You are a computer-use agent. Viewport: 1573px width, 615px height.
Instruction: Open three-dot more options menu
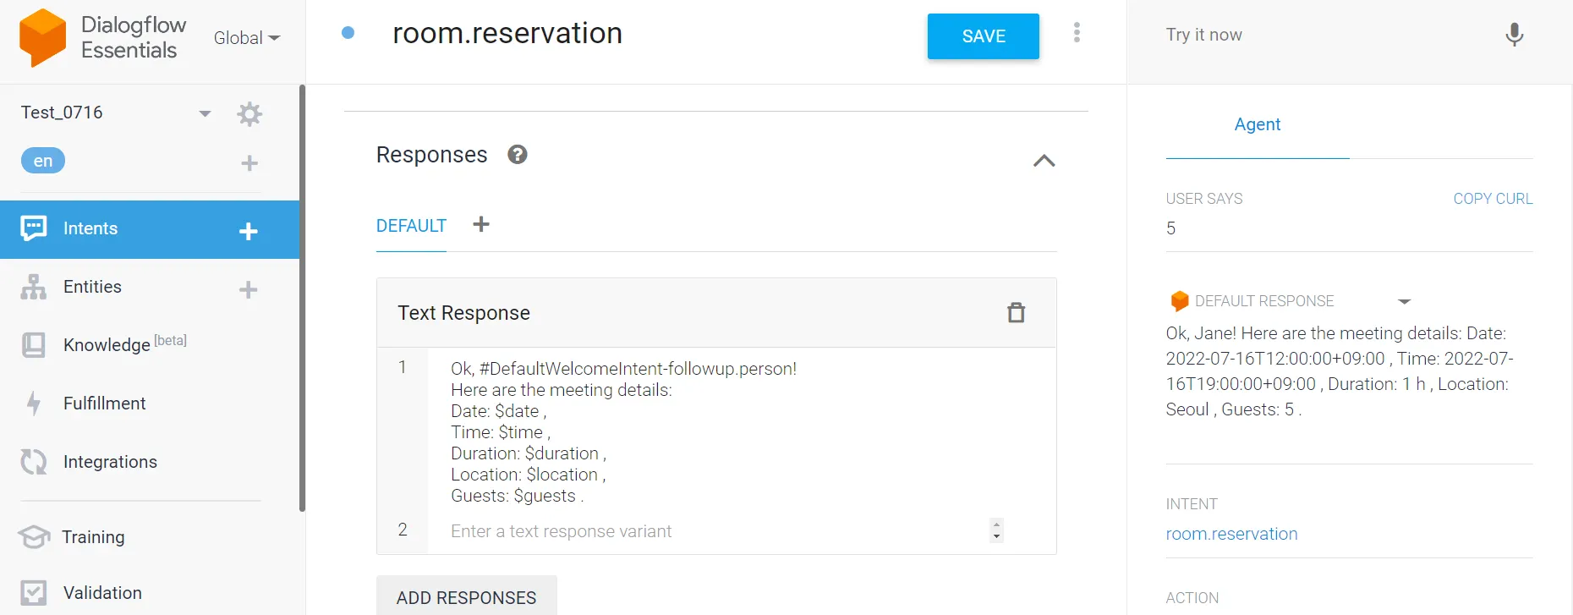point(1077,33)
